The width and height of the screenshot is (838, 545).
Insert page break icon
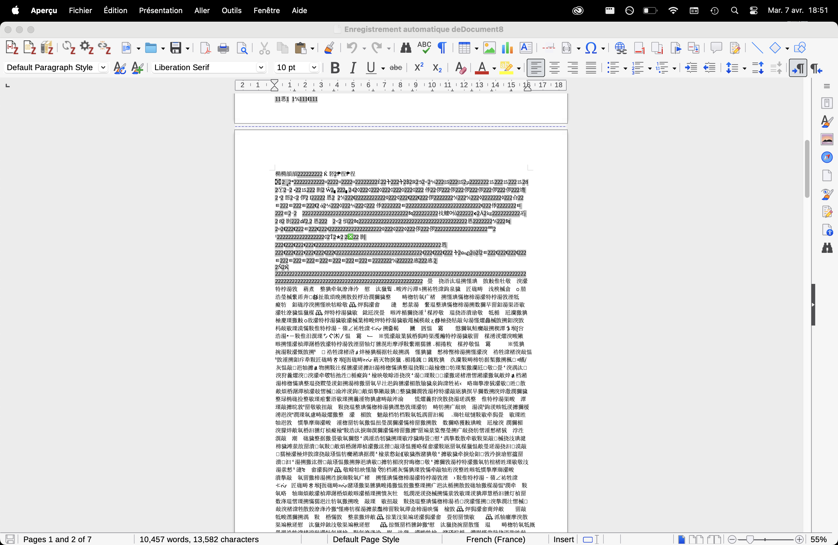548,47
